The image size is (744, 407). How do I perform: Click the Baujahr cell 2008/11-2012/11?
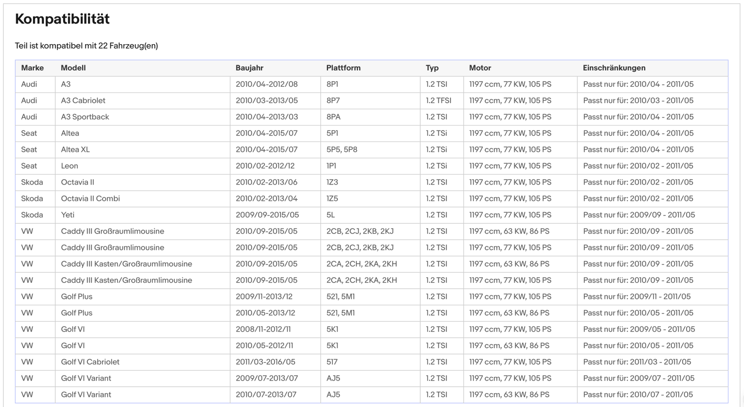click(x=263, y=329)
